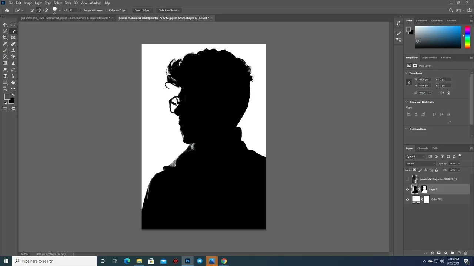
Task: Toggle Quick Mask mode
Action: [x=5, y=109]
